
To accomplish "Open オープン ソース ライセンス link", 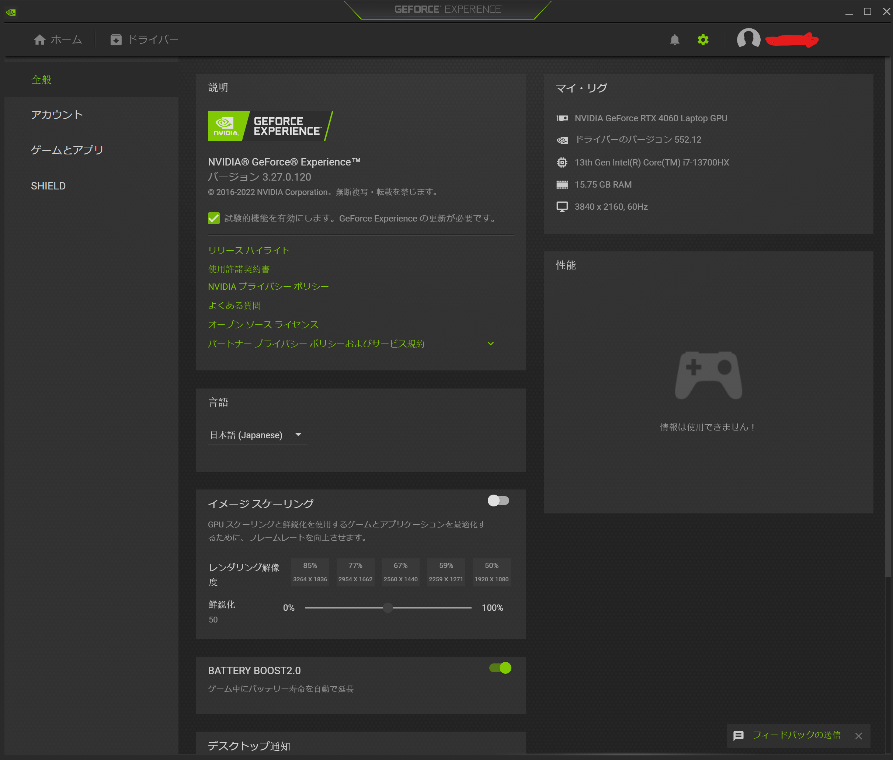I will (x=263, y=324).
